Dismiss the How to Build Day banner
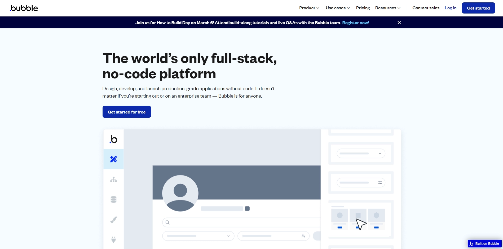This screenshot has width=503, height=249. (399, 23)
